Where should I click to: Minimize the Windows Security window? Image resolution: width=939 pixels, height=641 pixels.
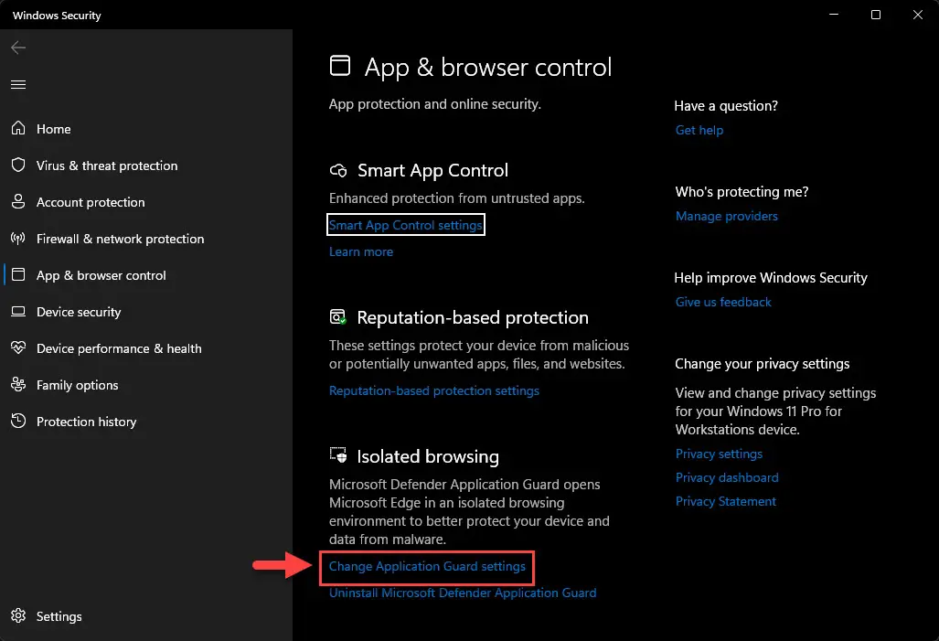(x=833, y=15)
